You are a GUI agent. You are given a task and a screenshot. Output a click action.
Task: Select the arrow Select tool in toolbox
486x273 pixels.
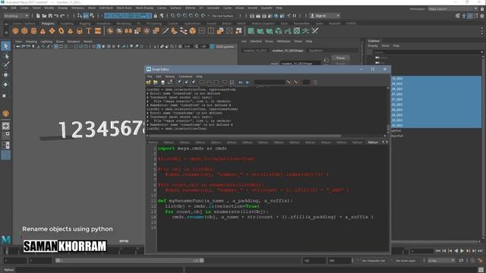[6, 46]
